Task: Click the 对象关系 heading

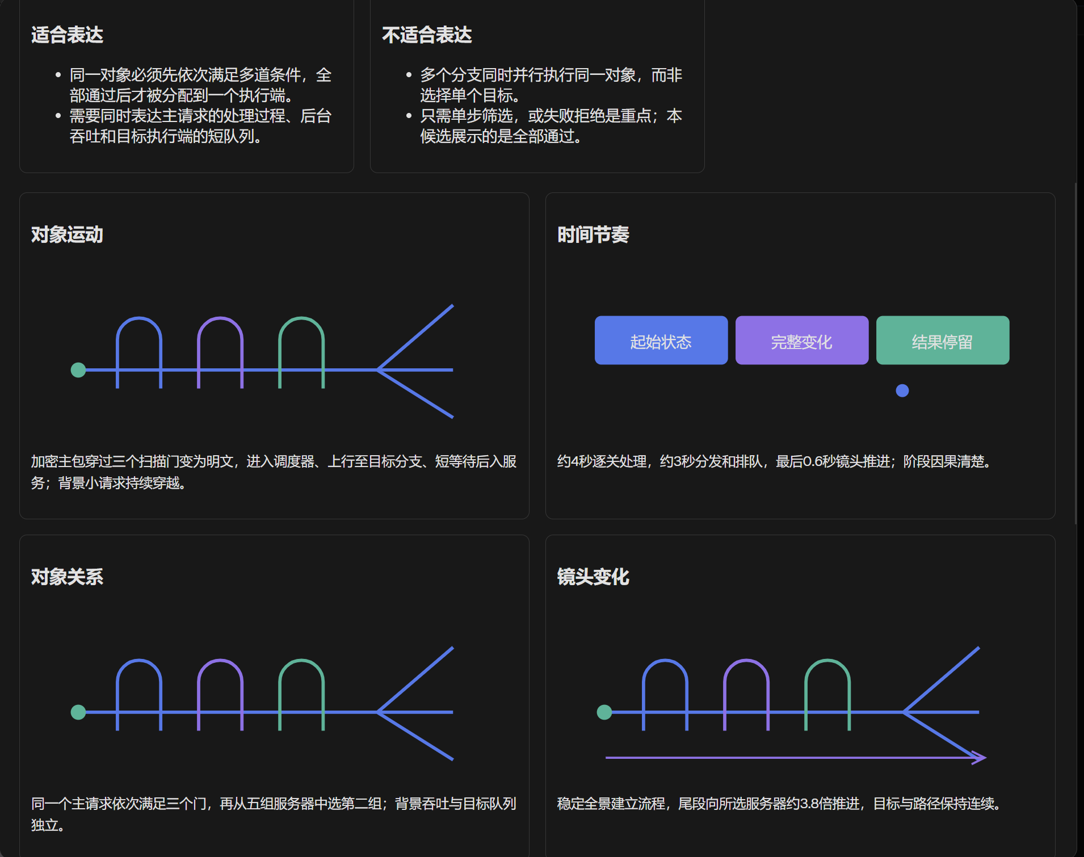Action: tap(67, 577)
